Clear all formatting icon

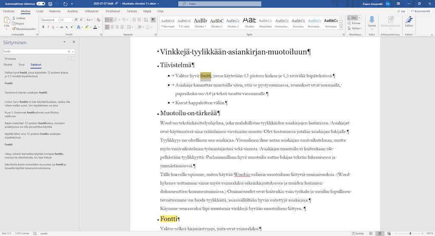click(x=98, y=20)
